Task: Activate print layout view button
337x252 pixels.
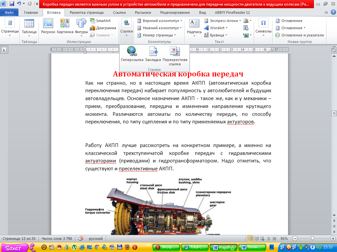Action: (x=250, y=239)
